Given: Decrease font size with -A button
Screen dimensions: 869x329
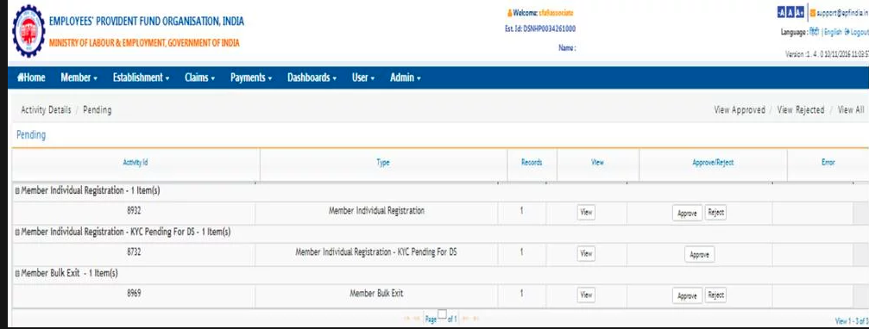Looking at the screenshot, I should point(782,12).
